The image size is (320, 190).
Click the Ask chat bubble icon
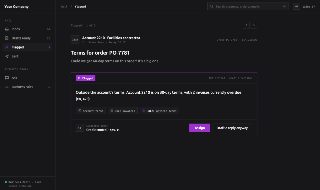7,78
